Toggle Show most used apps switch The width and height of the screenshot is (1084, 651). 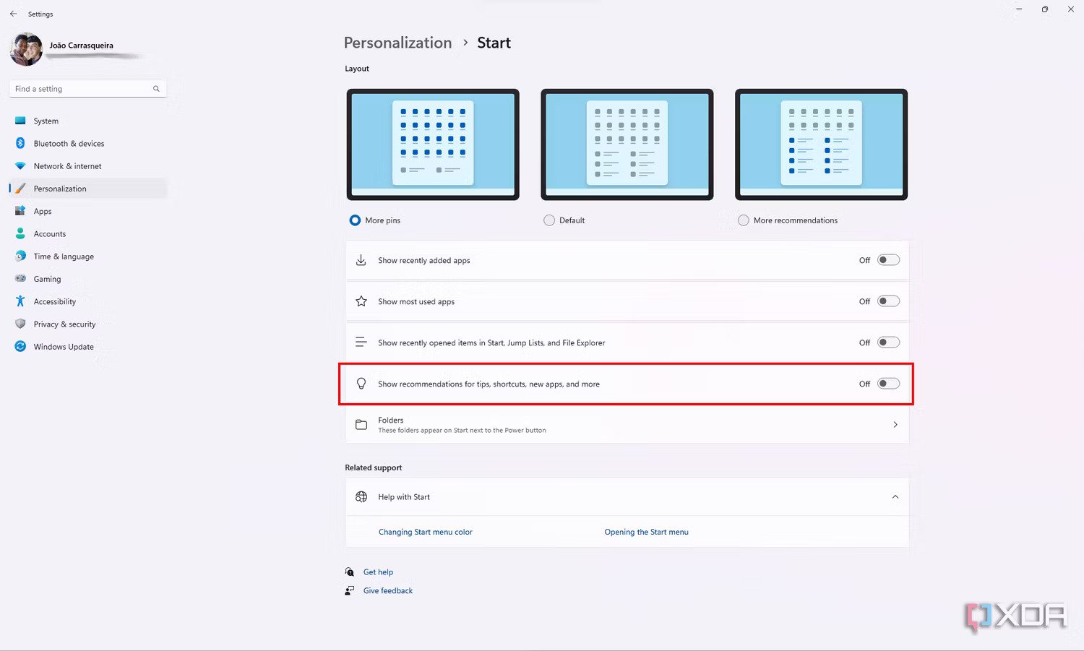tap(888, 301)
